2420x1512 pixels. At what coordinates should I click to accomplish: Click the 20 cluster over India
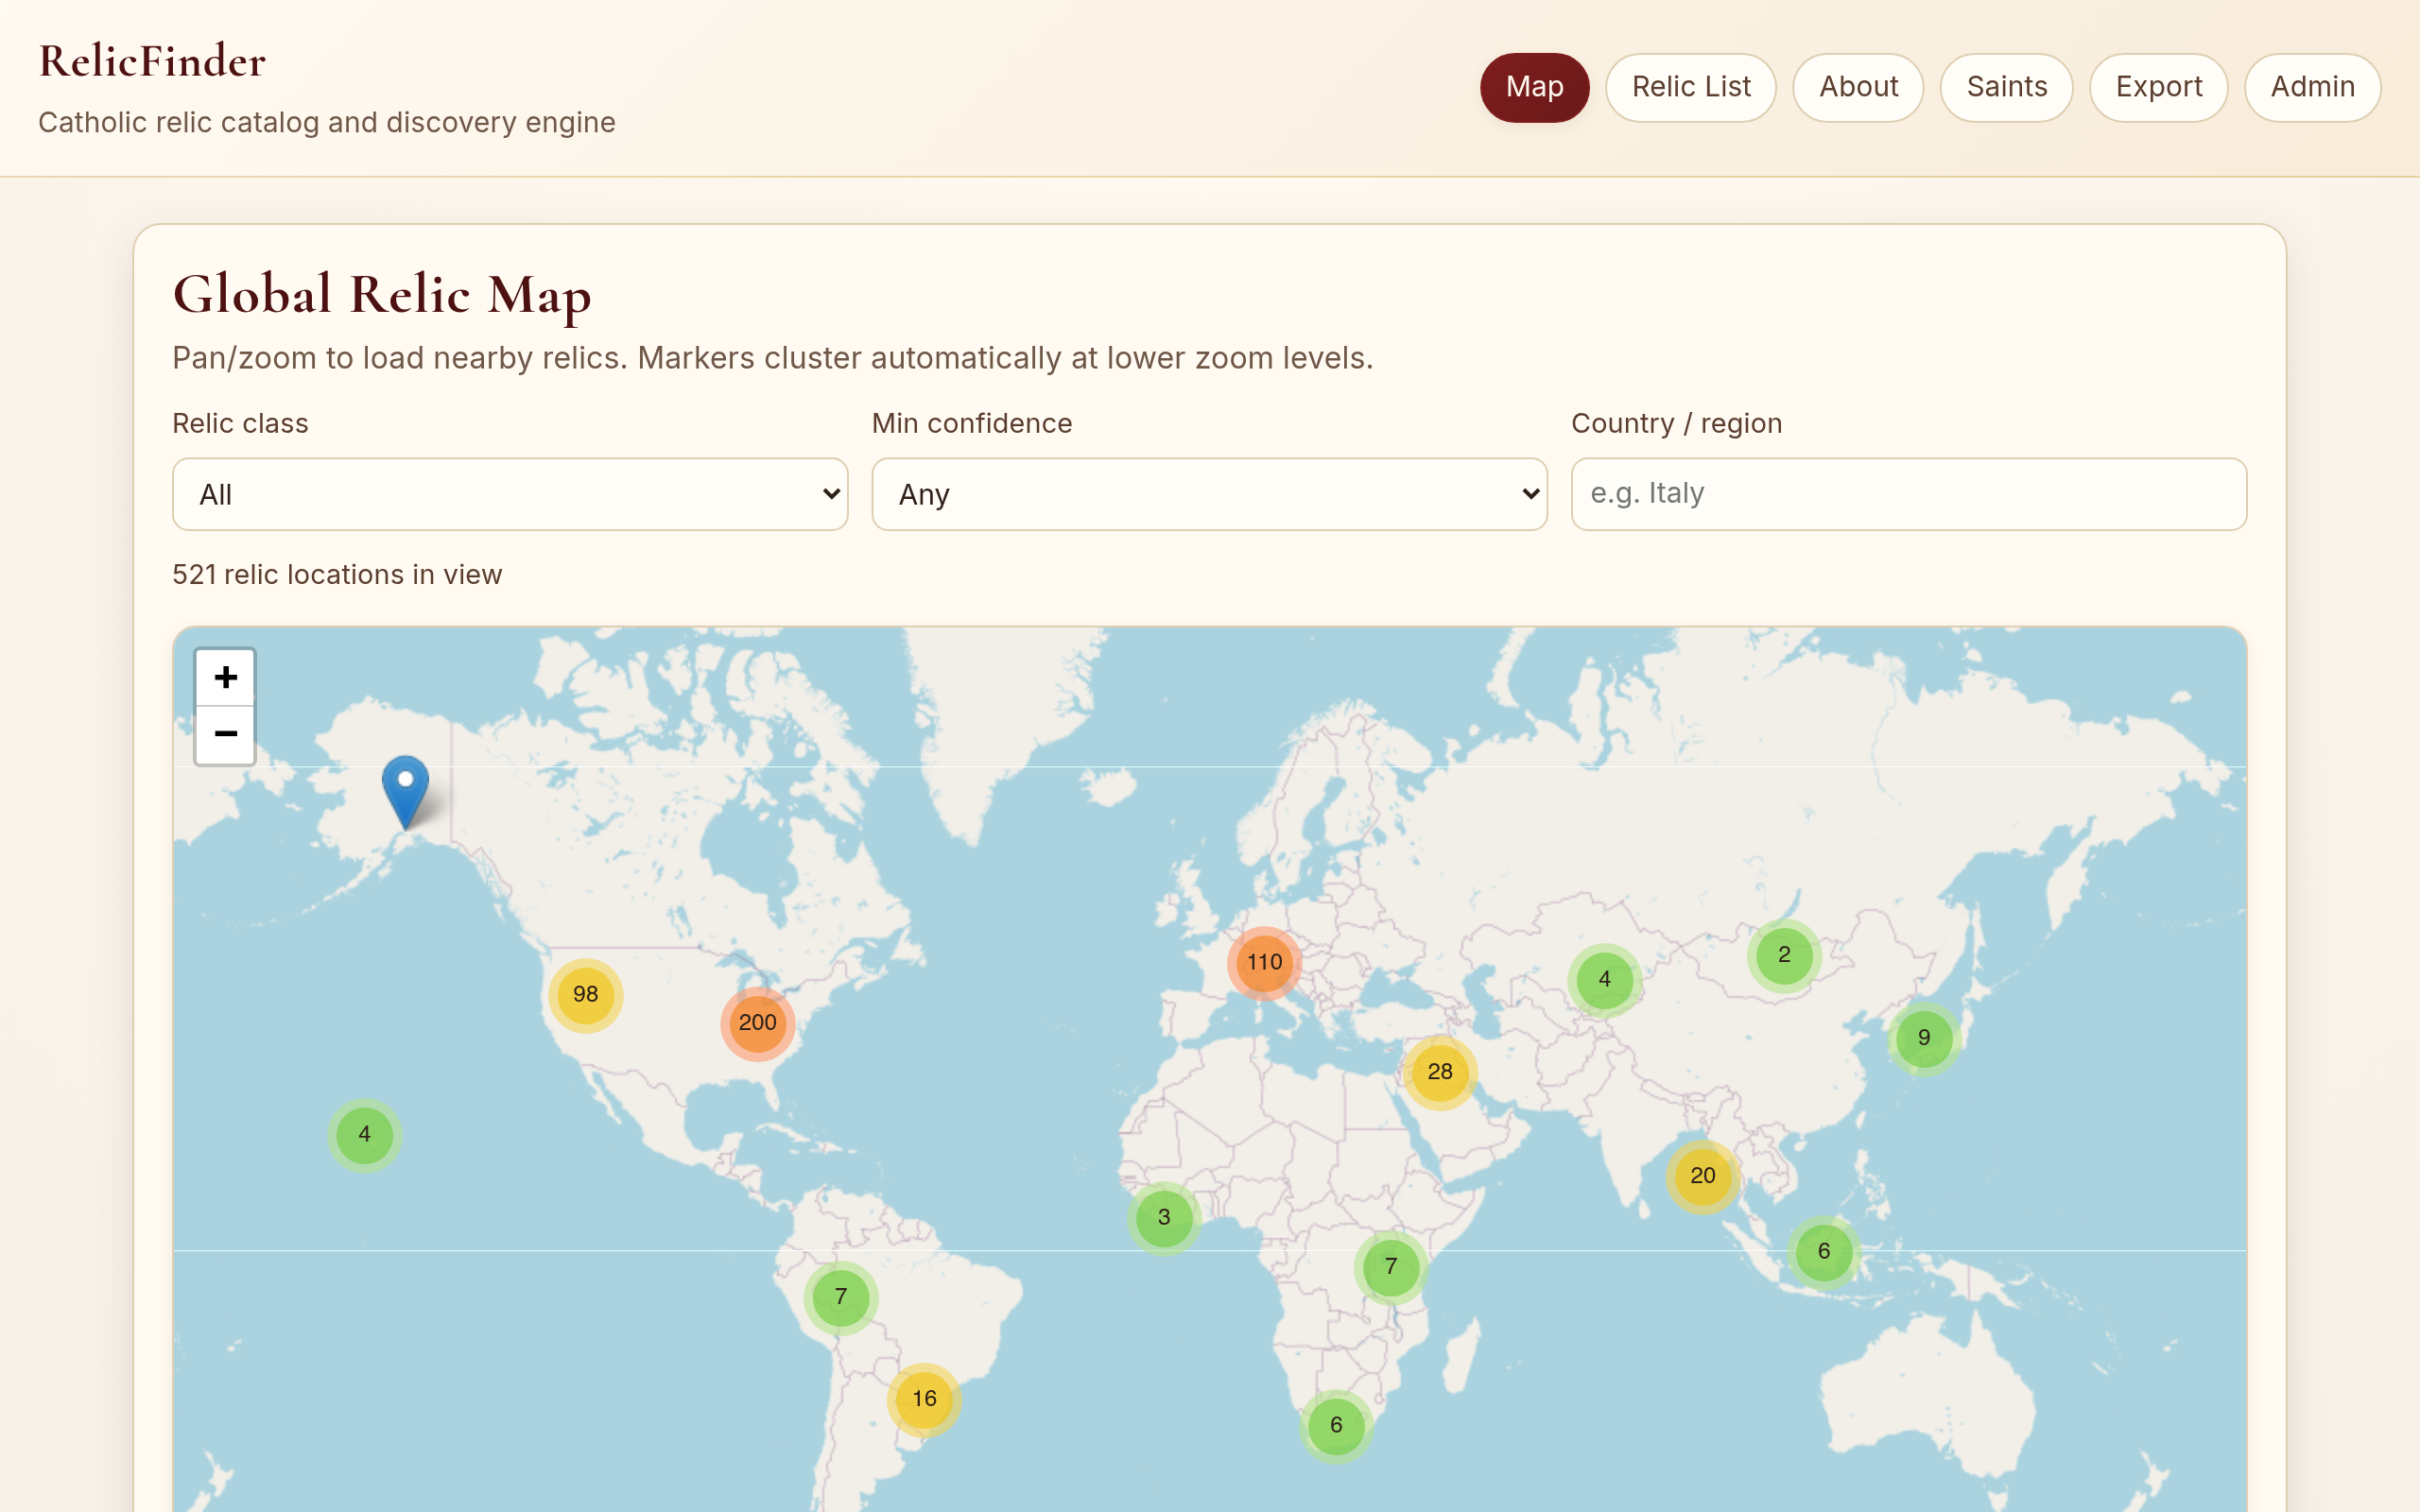point(1702,1177)
